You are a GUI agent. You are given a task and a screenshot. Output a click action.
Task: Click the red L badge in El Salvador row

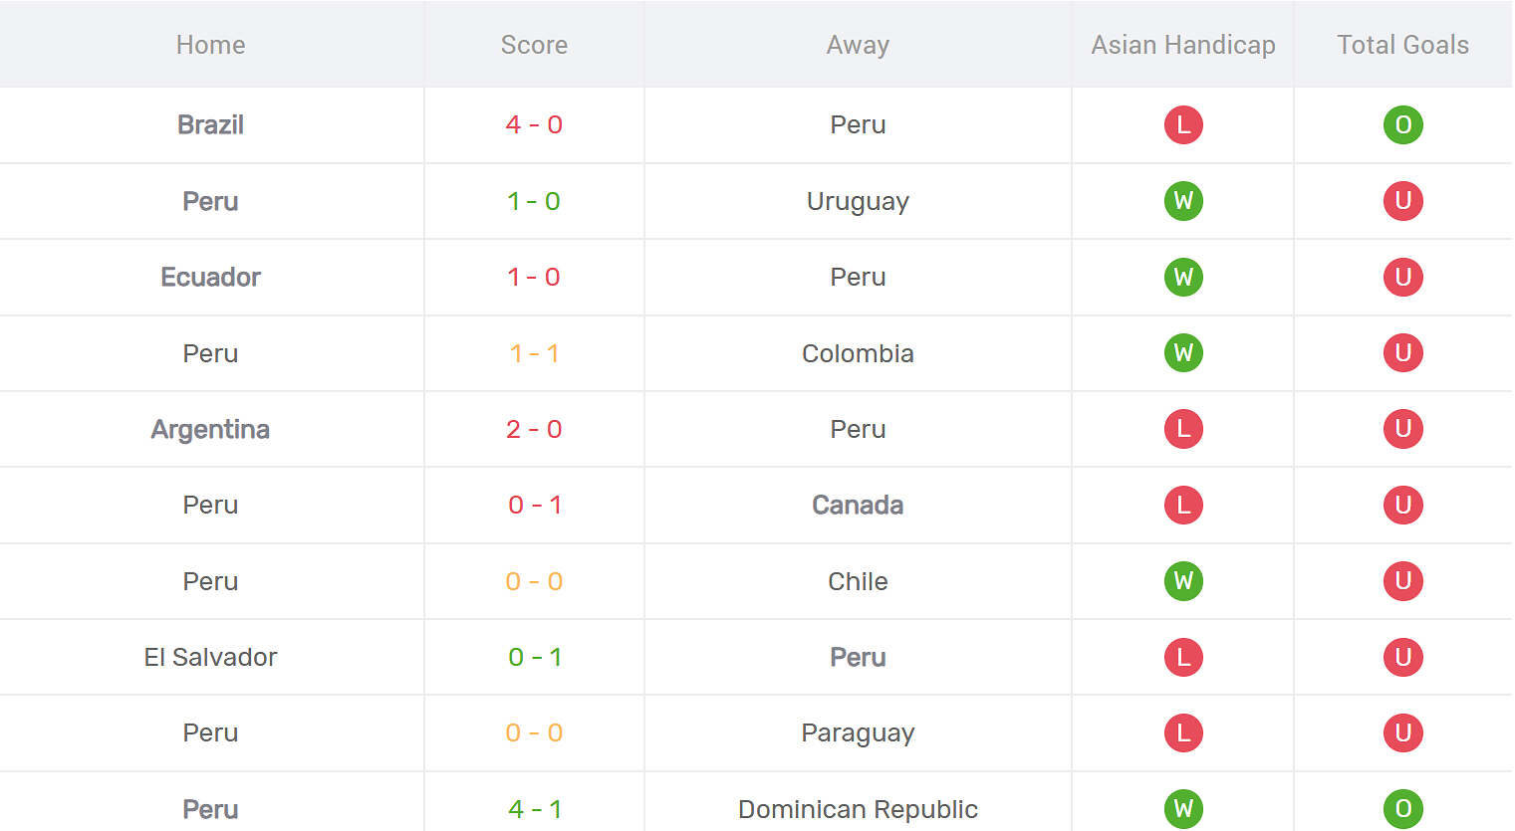(x=1183, y=657)
